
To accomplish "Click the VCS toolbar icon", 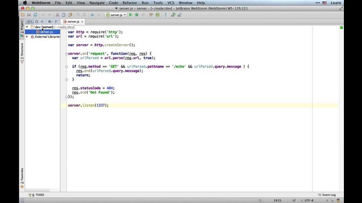I will [151, 15].
